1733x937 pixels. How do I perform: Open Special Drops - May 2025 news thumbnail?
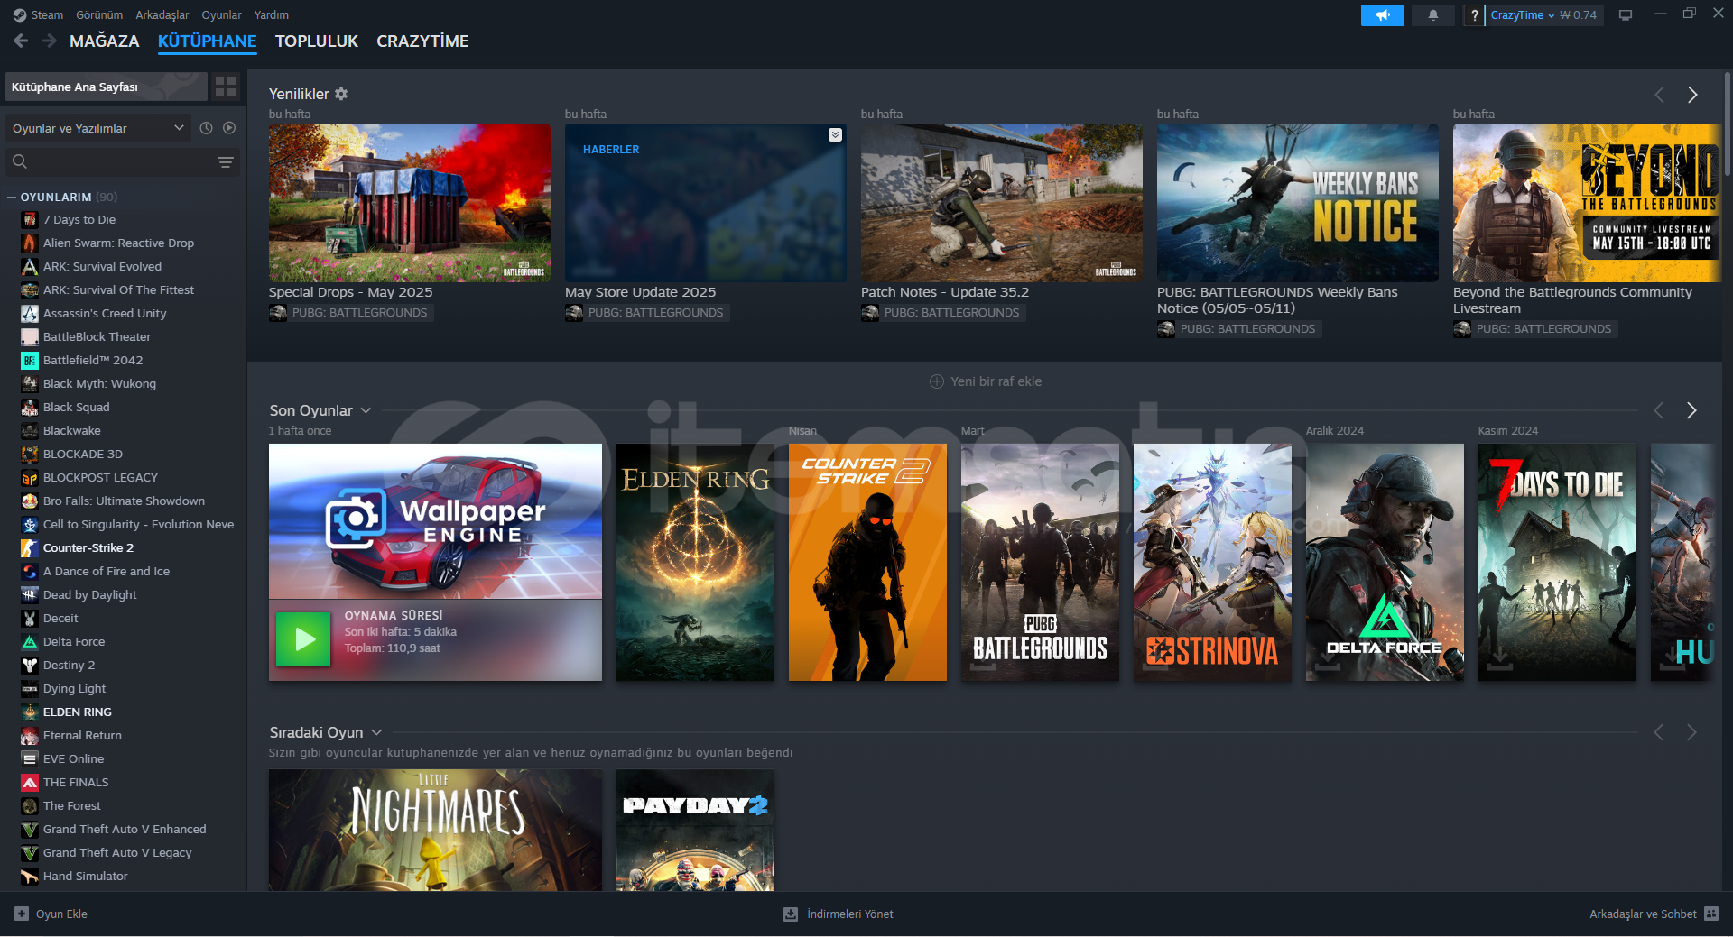409,203
